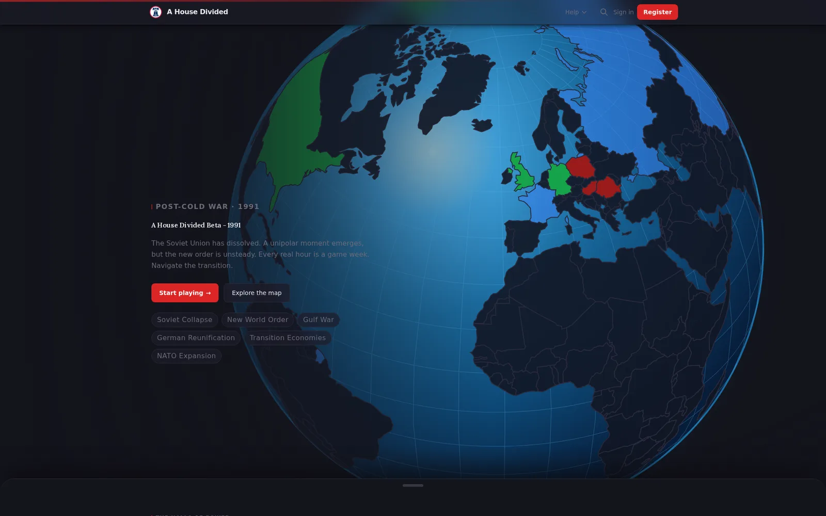
Task: Click the Sign in link
Action: [x=623, y=12]
